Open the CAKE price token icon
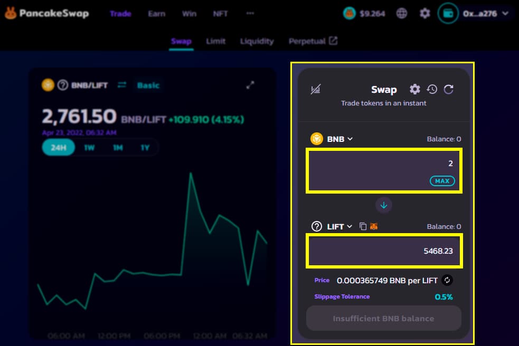The image size is (519, 346). pyautogui.click(x=349, y=14)
